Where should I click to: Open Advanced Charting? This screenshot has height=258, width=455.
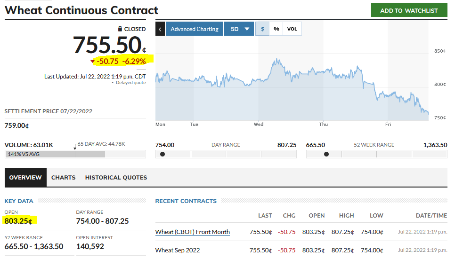[x=195, y=29]
